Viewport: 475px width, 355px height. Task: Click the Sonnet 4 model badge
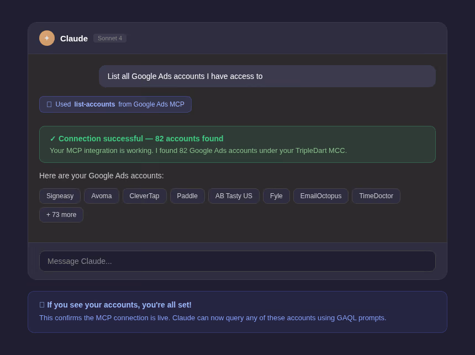click(110, 38)
